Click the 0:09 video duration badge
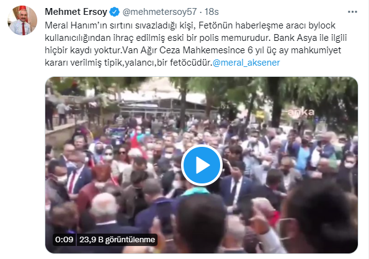 pyautogui.click(x=64, y=240)
